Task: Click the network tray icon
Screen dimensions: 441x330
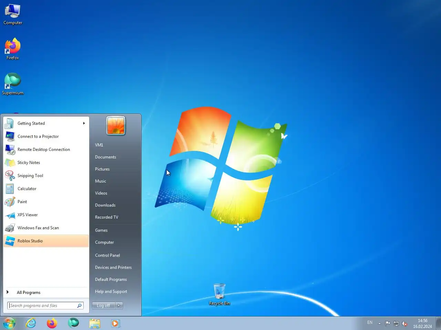Action: tap(396, 323)
